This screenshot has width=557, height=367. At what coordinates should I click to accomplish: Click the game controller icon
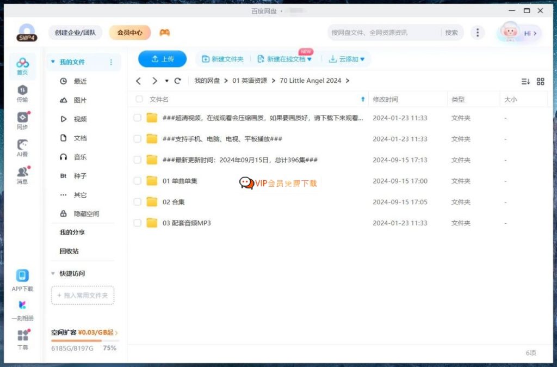164,33
